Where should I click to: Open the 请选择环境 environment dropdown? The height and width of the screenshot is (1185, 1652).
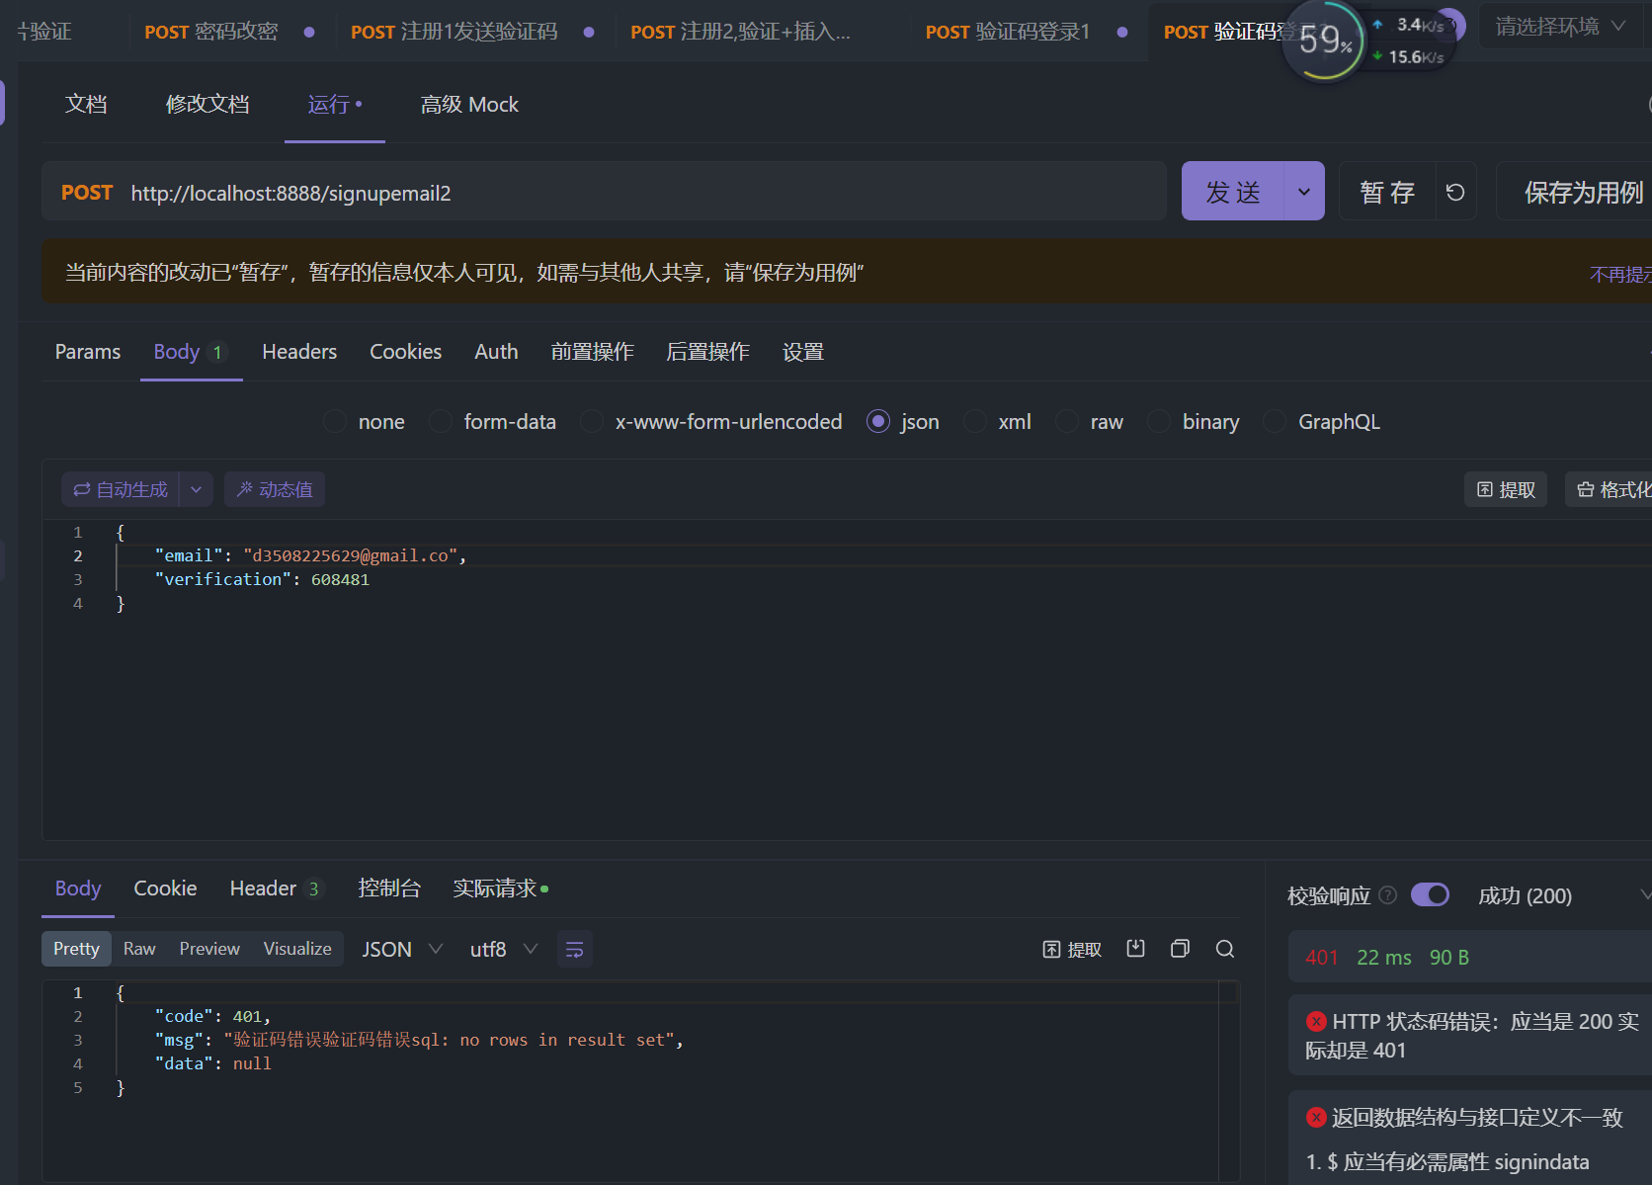[x=1560, y=27]
